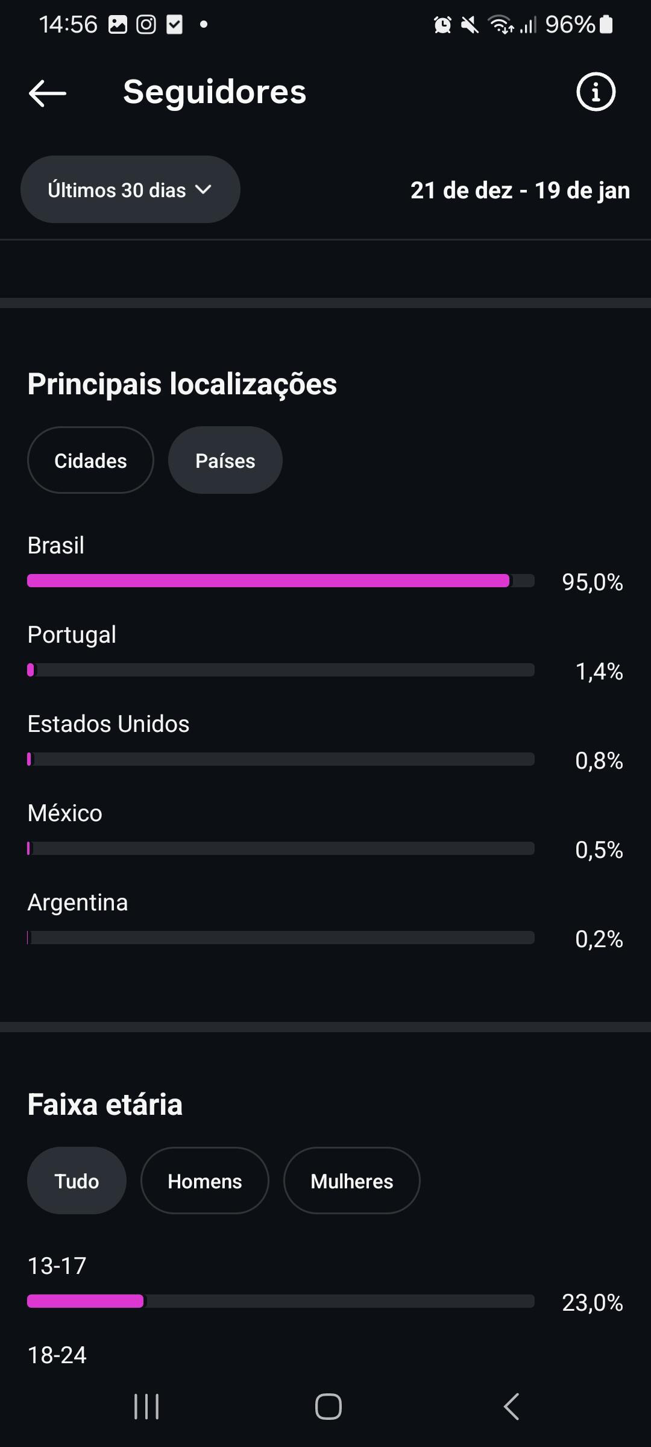Click the chevron in the period selector
This screenshot has width=651, height=1447.
(204, 190)
